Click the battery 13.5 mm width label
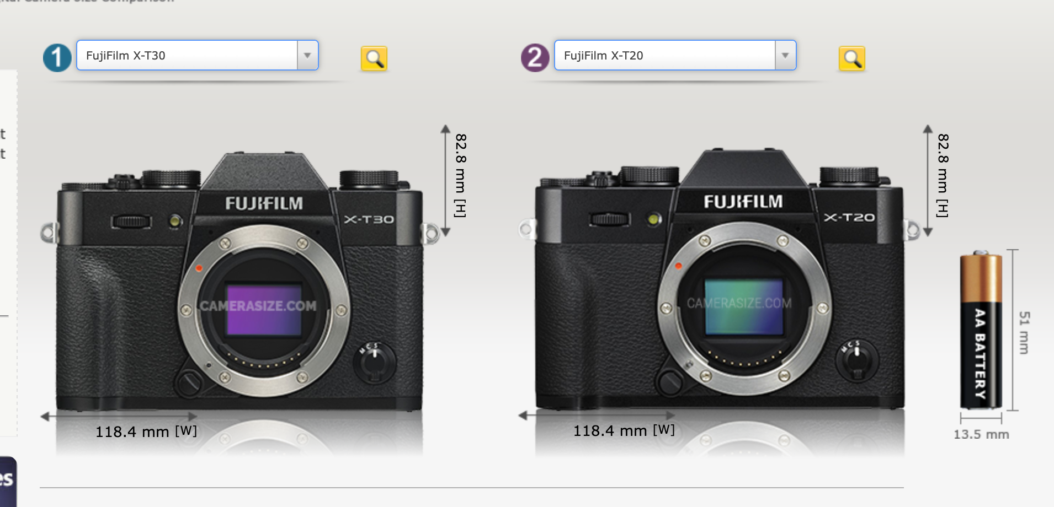1054x507 pixels. (x=981, y=434)
